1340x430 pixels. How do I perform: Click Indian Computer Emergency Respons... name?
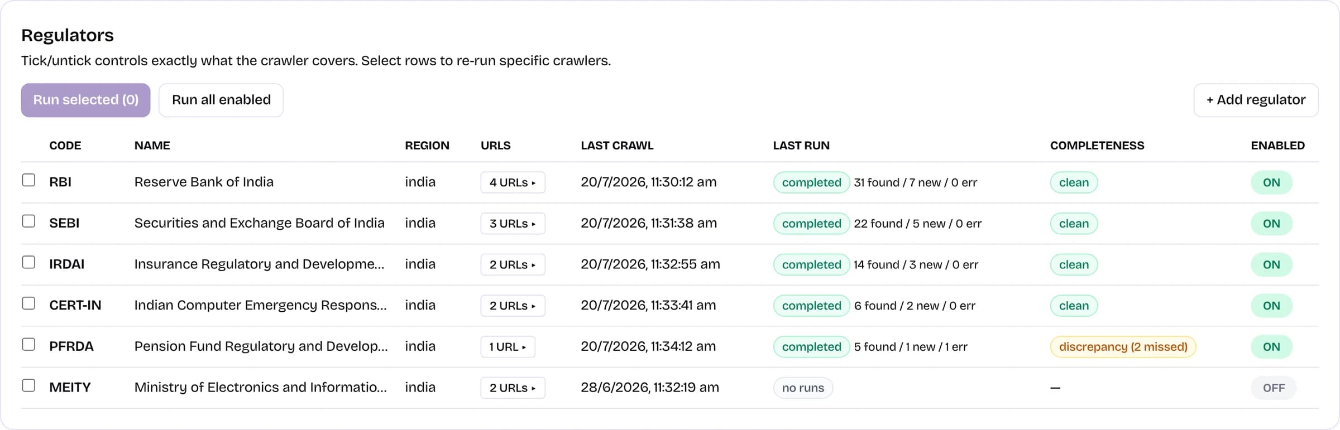260,305
